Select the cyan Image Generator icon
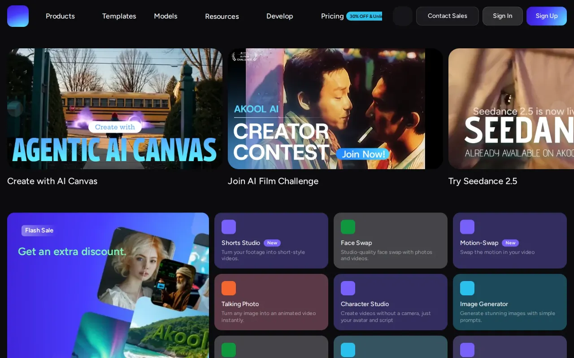Image resolution: width=574 pixels, height=358 pixels. coord(467,288)
